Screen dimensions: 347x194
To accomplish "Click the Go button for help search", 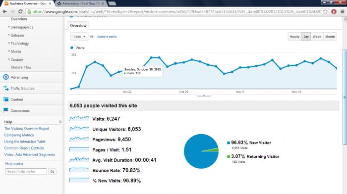I will (x=52, y=171).
